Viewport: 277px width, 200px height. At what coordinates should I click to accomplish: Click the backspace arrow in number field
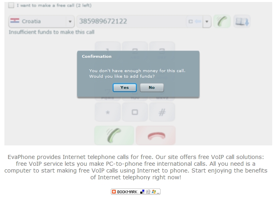point(198,22)
